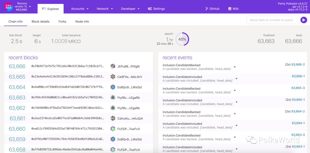Image resolution: width=310 pixels, height=153 pixels.
Task: Open event link 63,664-2
Action: [298, 111]
